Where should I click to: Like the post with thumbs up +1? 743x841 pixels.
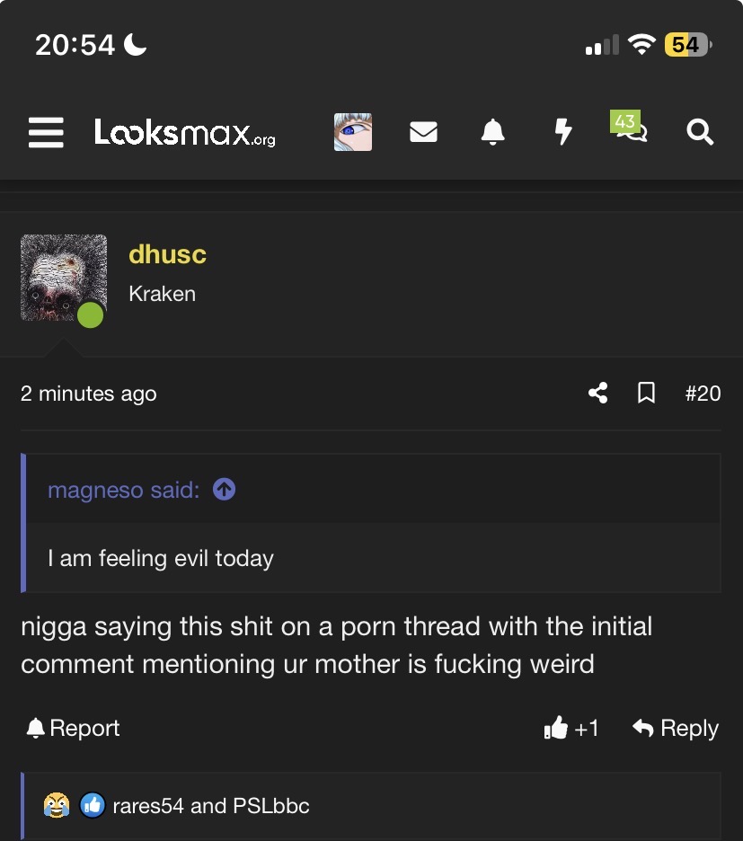571,728
